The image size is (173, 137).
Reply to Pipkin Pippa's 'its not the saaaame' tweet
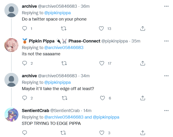click(x=25, y=63)
